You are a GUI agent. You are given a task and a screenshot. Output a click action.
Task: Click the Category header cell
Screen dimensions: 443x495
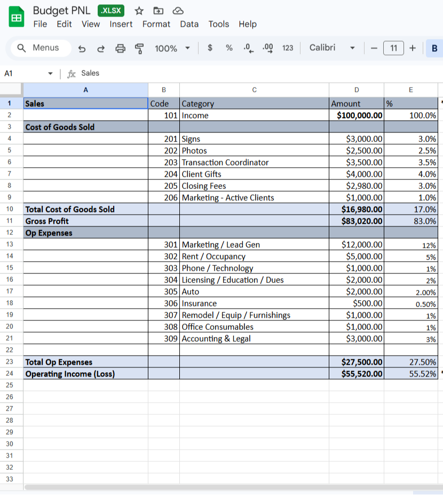coord(254,104)
